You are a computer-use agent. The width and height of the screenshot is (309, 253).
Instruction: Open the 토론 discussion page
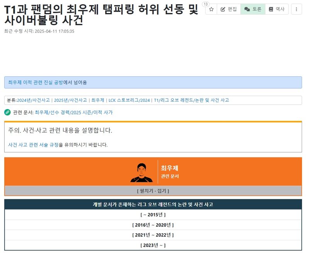click(x=253, y=9)
